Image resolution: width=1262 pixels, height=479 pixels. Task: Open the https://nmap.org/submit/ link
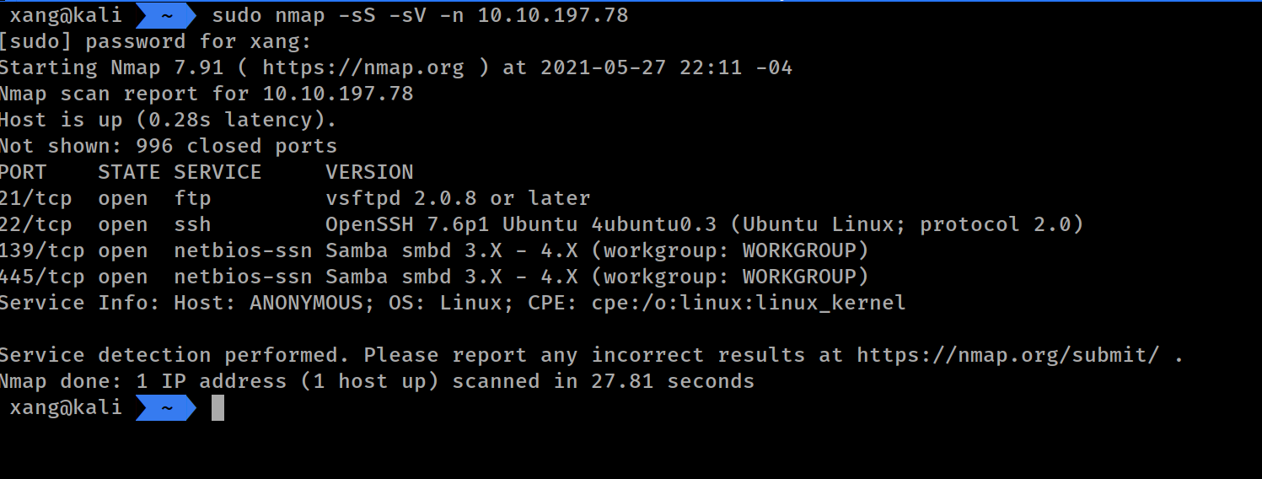point(1007,355)
